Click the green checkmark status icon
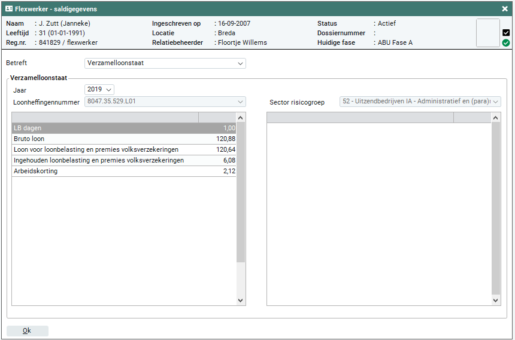Viewport: 515px width, 340px height. click(x=506, y=43)
